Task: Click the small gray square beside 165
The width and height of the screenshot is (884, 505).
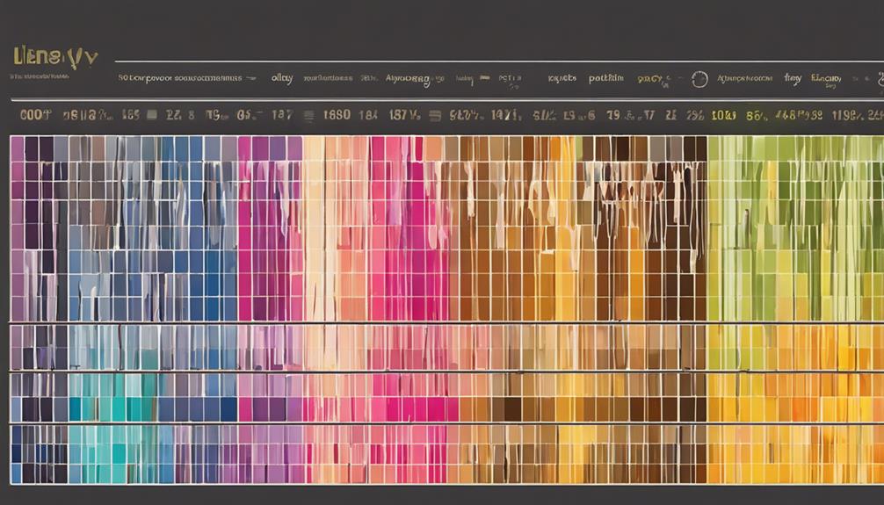Action: pos(152,114)
